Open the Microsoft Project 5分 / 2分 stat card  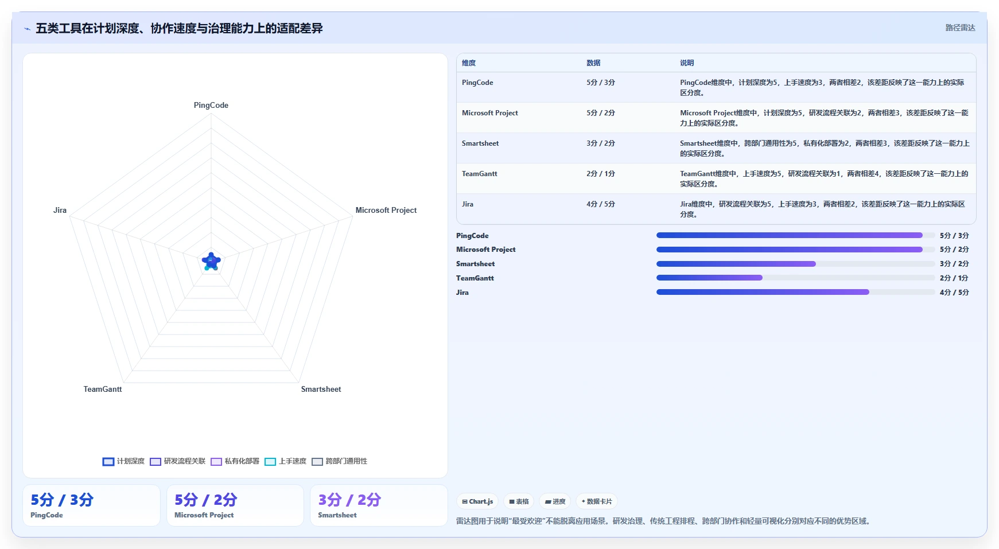pyautogui.click(x=235, y=505)
